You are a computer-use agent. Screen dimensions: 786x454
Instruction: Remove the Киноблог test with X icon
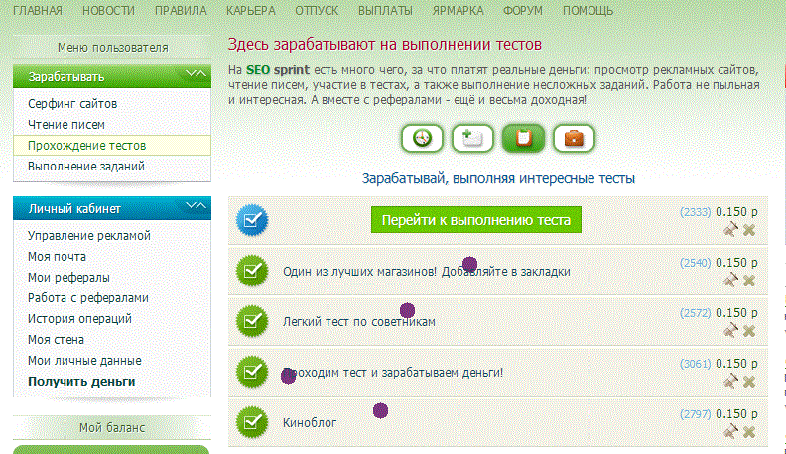tap(749, 432)
